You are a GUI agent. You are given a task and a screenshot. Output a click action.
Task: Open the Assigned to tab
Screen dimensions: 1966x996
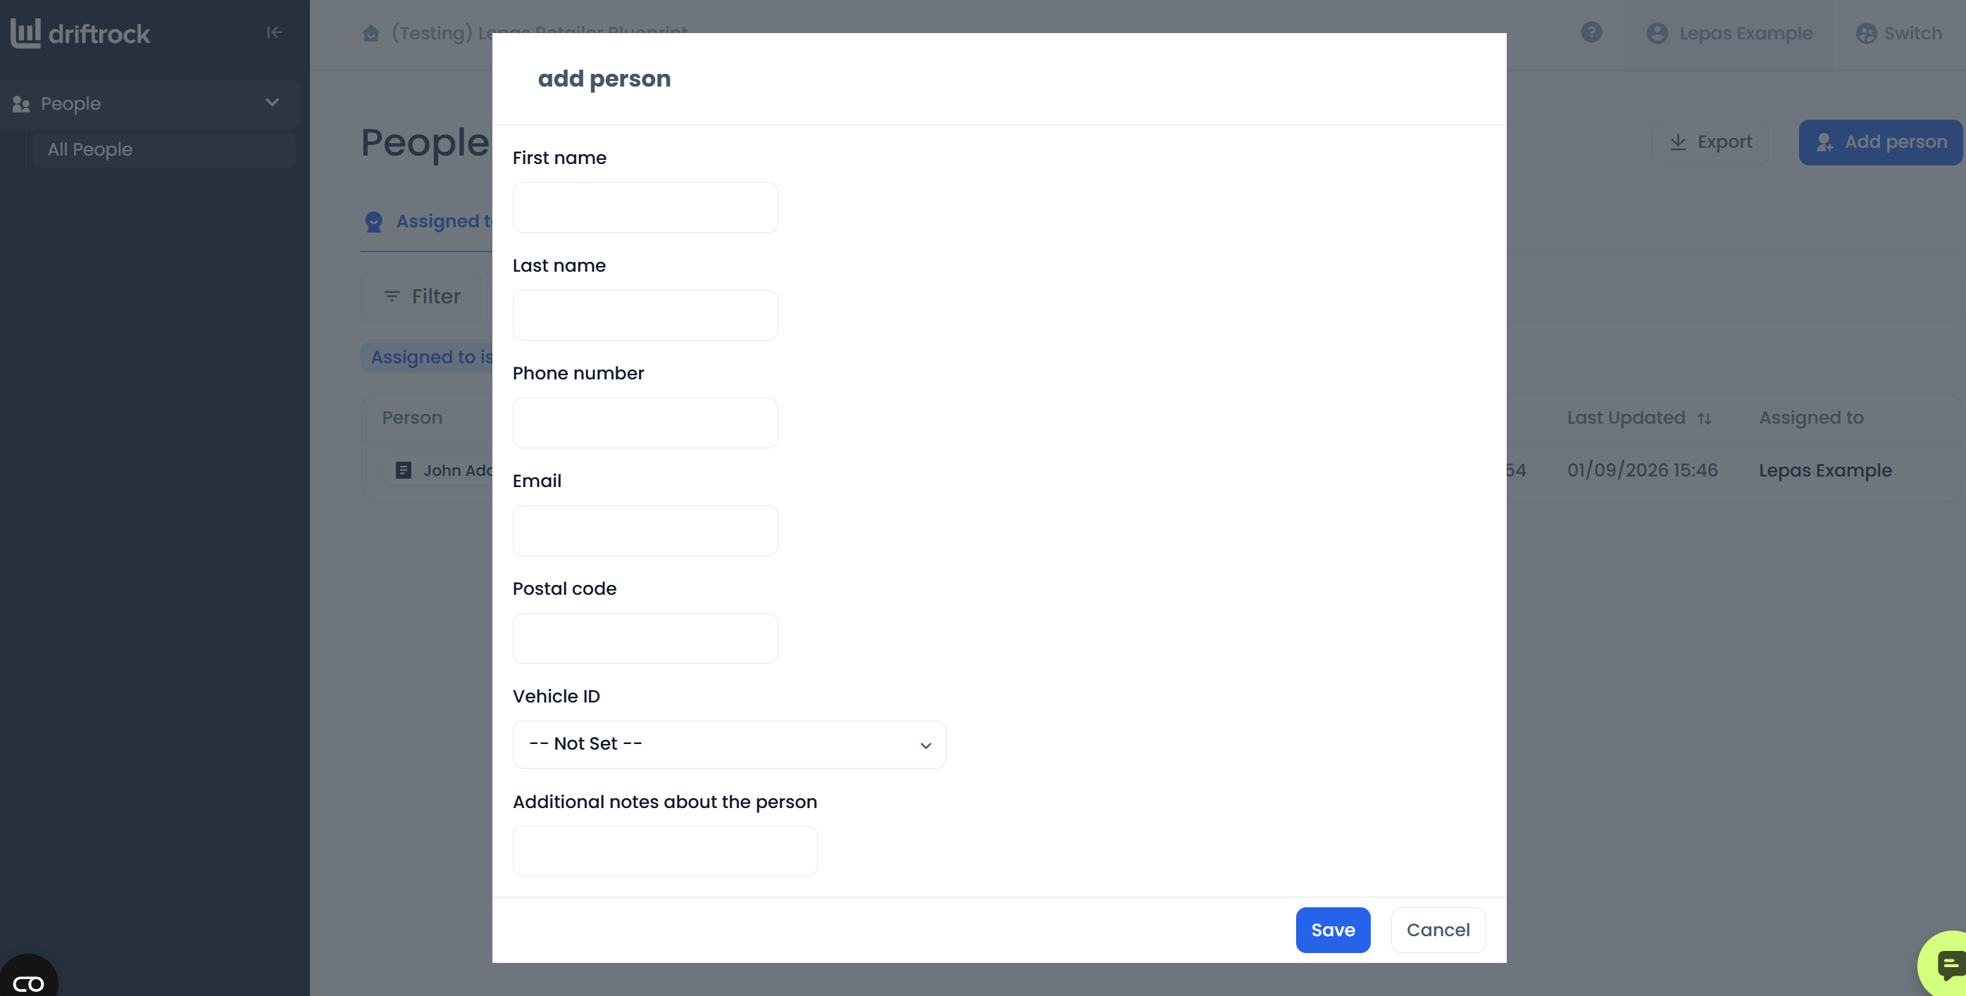[428, 221]
